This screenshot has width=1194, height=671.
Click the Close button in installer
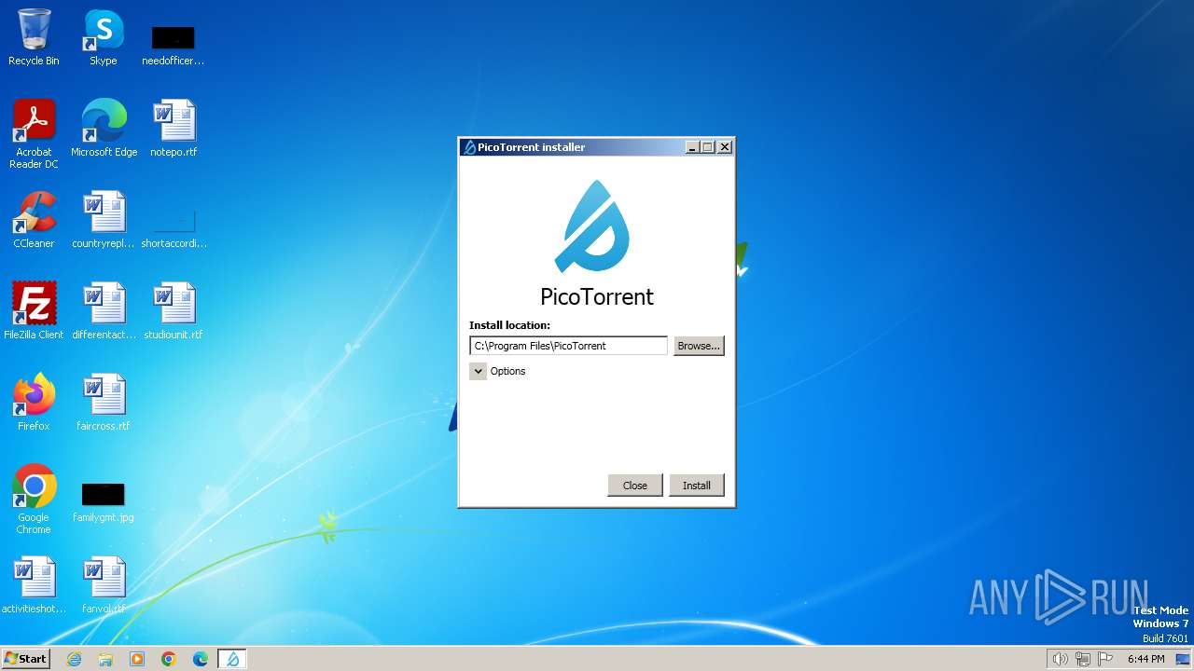click(x=635, y=486)
